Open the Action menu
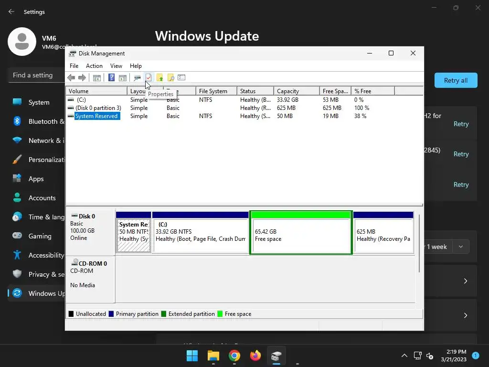 [x=94, y=66]
